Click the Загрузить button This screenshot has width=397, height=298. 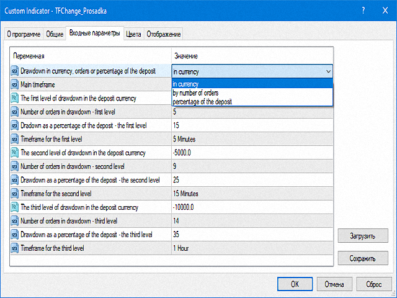point(362,236)
